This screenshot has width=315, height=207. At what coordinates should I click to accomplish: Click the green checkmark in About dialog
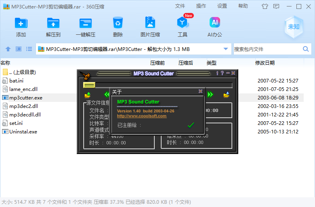click(191, 125)
